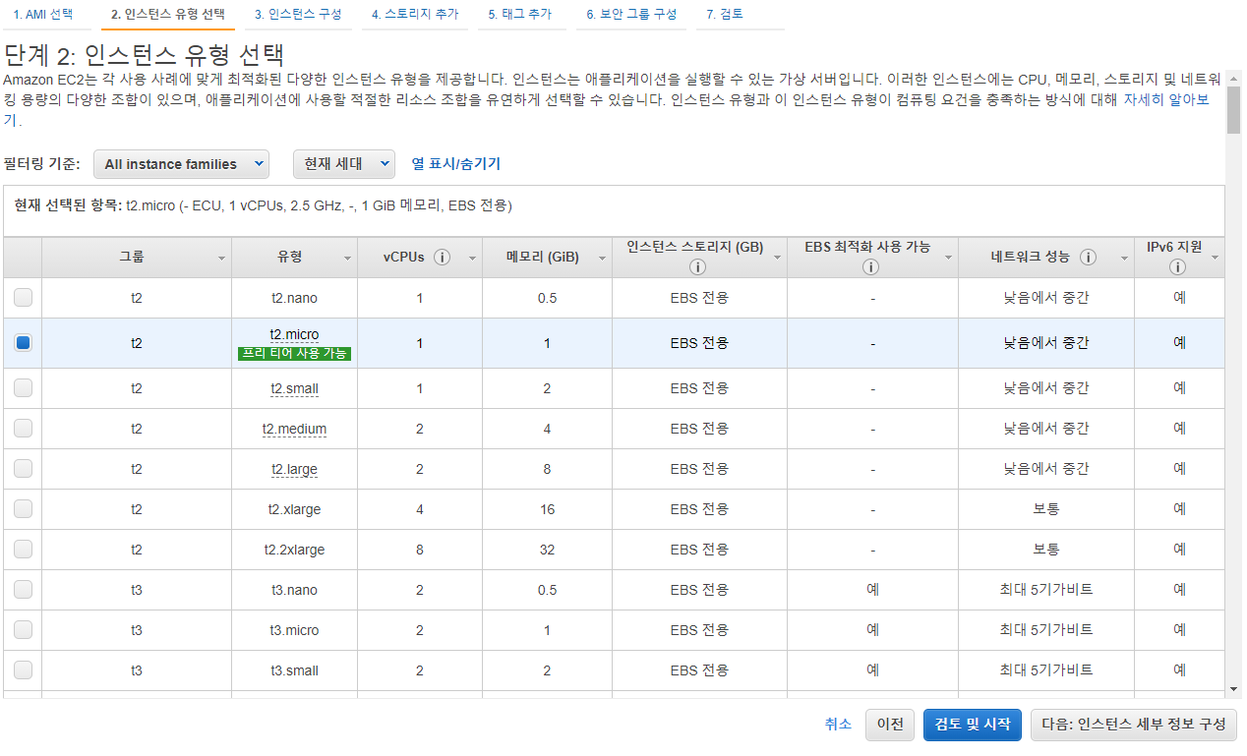Click the 열 표시/숨기기 link
This screenshot has height=756, width=1247.
[456, 164]
